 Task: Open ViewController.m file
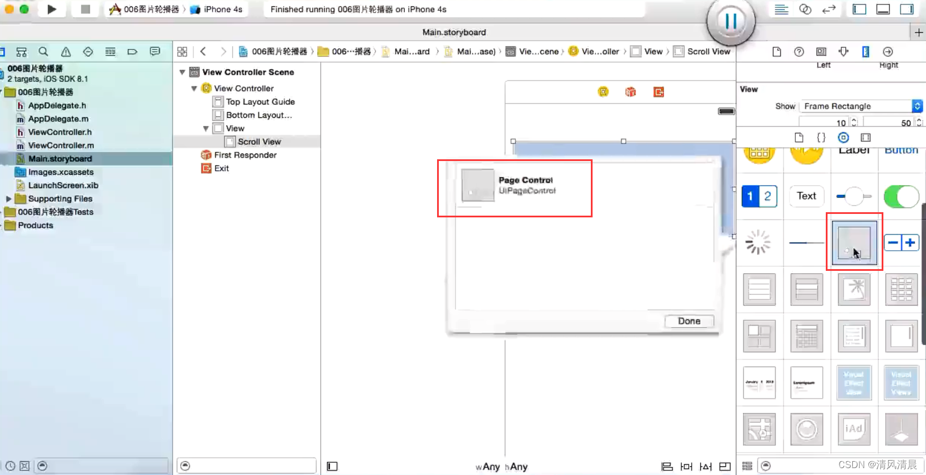click(60, 145)
